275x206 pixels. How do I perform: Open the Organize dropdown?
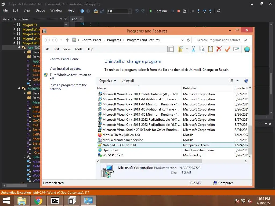(x=107, y=81)
